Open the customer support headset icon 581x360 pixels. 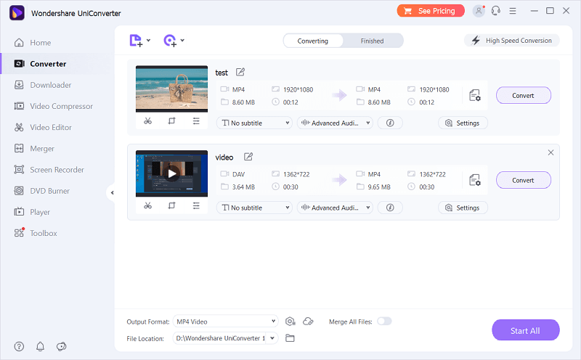point(496,11)
